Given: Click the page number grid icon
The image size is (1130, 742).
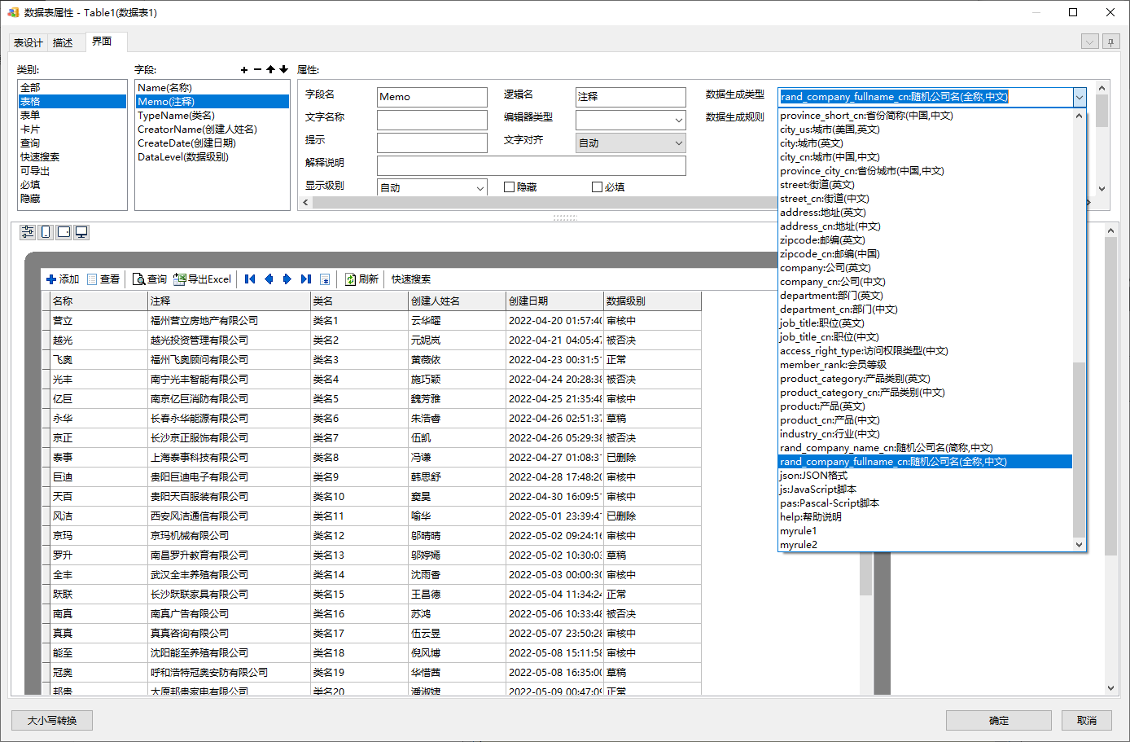Looking at the screenshot, I should (325, 279).
